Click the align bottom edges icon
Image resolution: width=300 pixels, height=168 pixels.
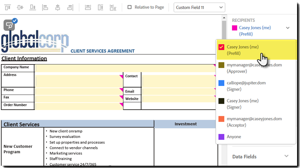(x=33, y=7)
